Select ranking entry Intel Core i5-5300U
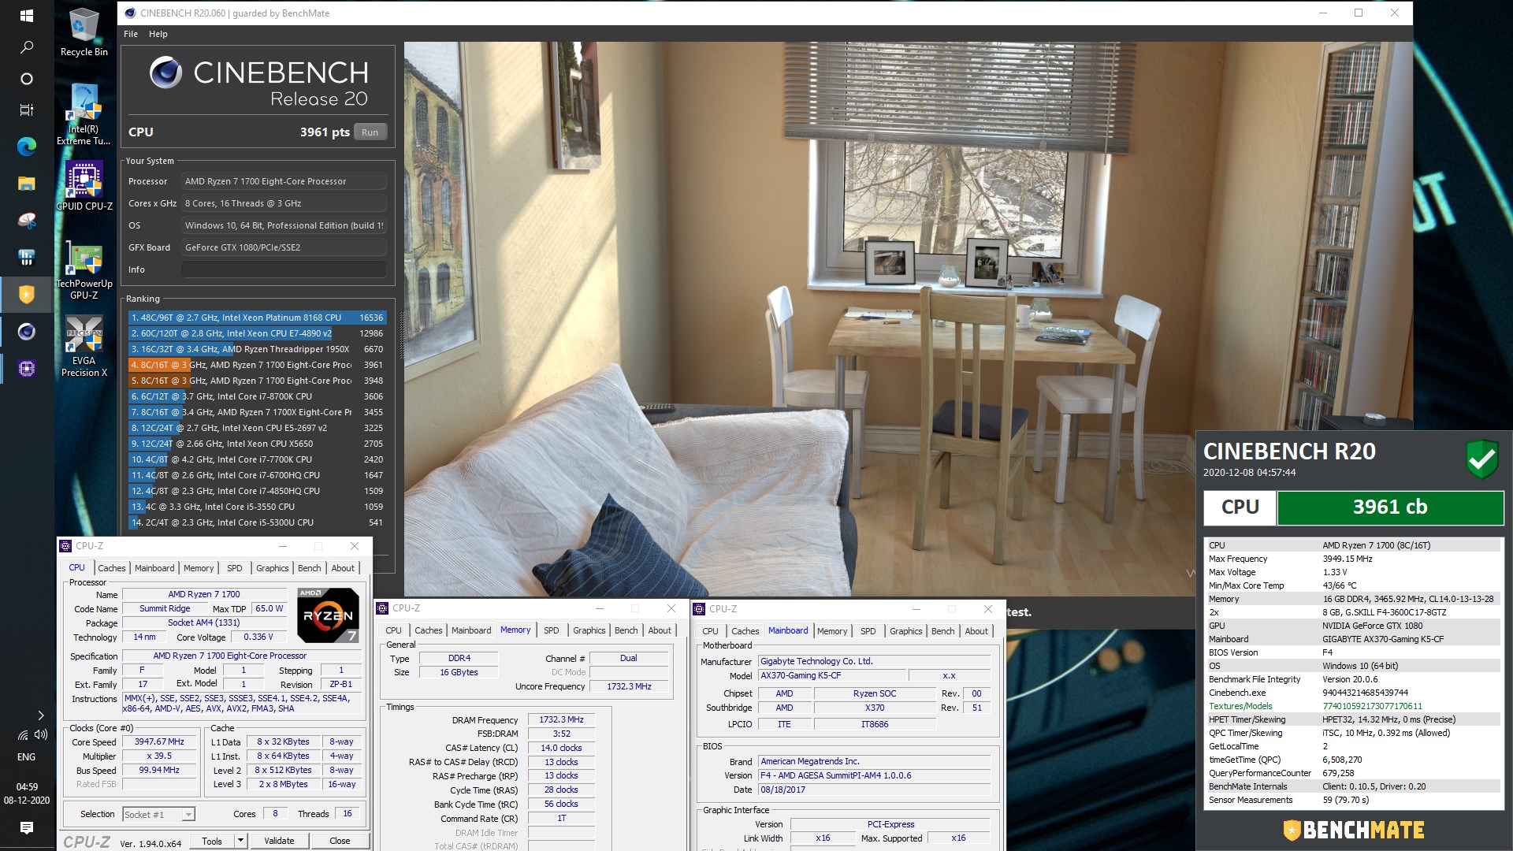 click(x=257, y=522)
